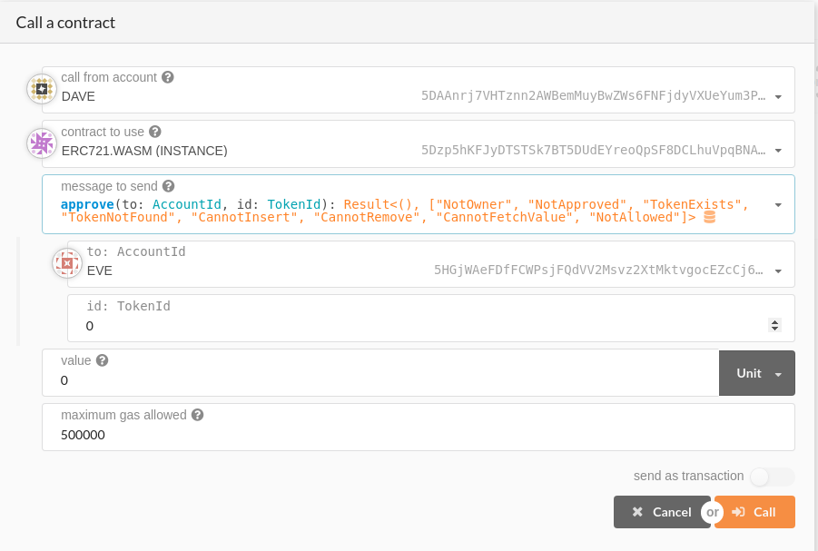
Task: Open the contract to use dropdown
Action: click(x=778, y=151)
